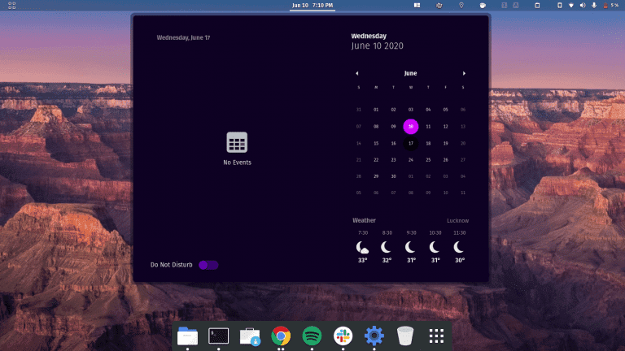Select date 23 in the calendar

tap(393, 159)
